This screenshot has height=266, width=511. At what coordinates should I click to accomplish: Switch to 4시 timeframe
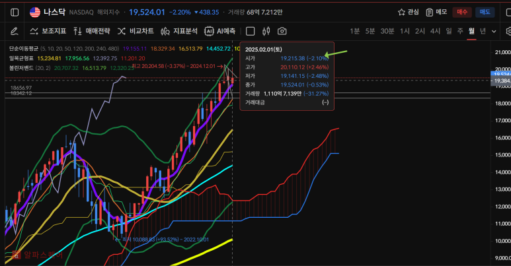click(435, 31)
